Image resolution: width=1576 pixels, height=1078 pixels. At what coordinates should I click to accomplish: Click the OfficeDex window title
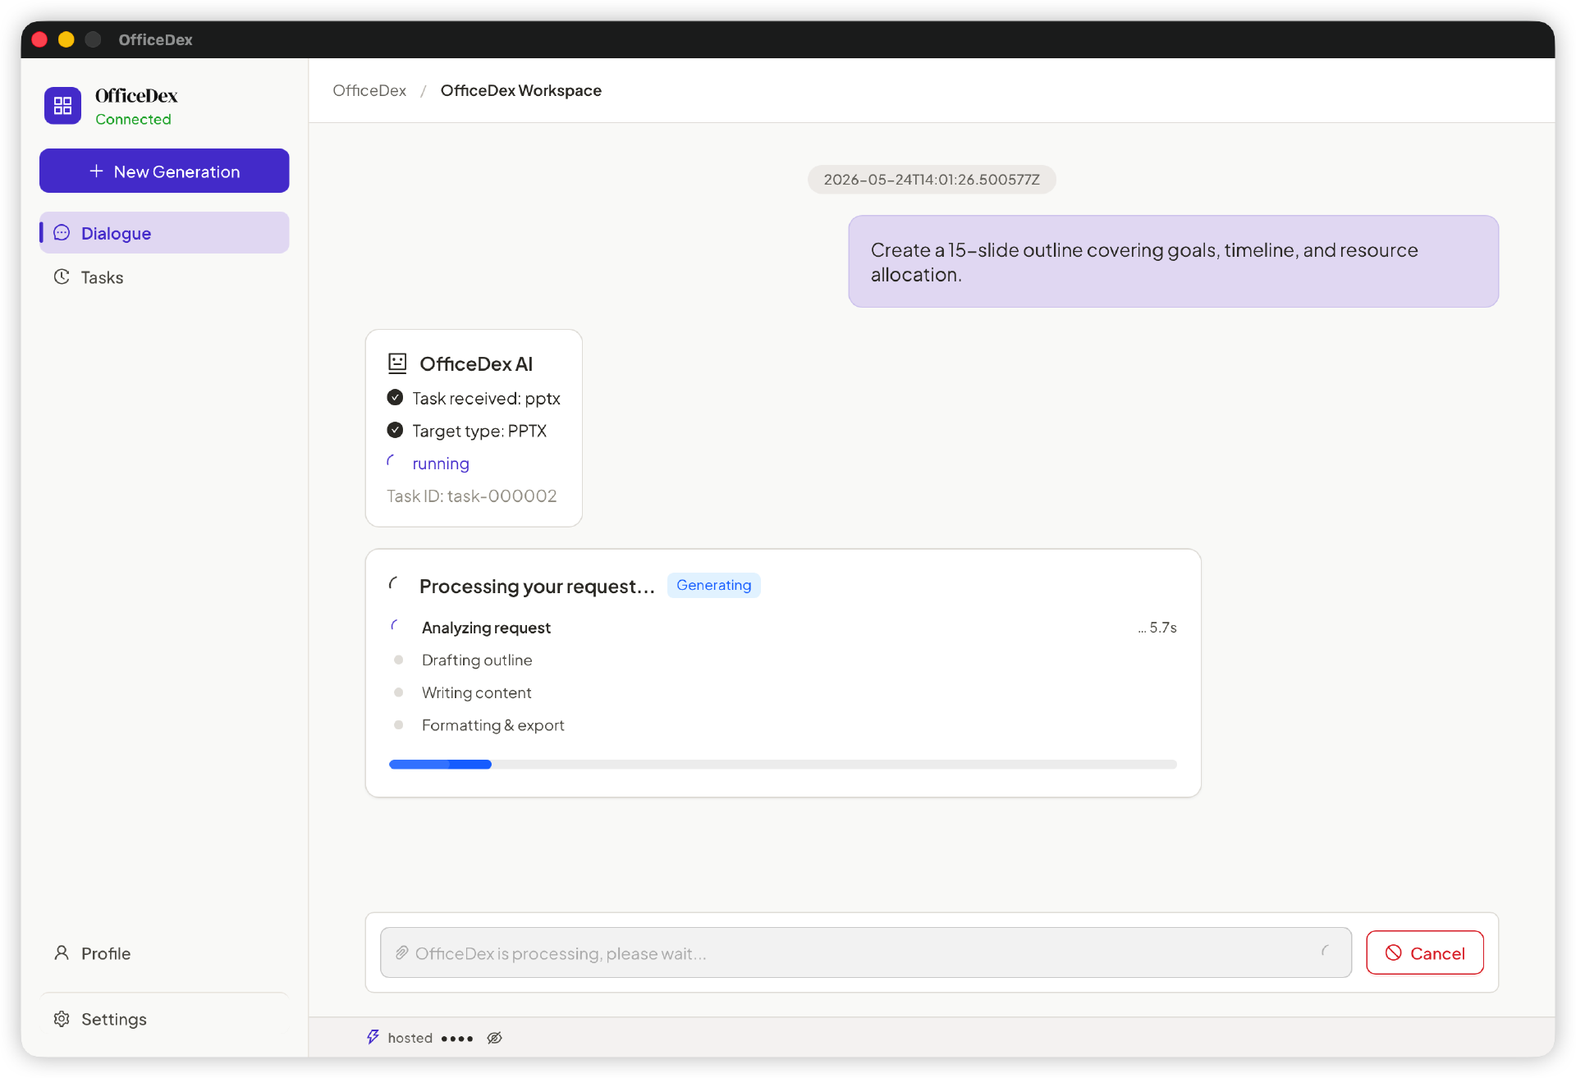click(155, 39)
